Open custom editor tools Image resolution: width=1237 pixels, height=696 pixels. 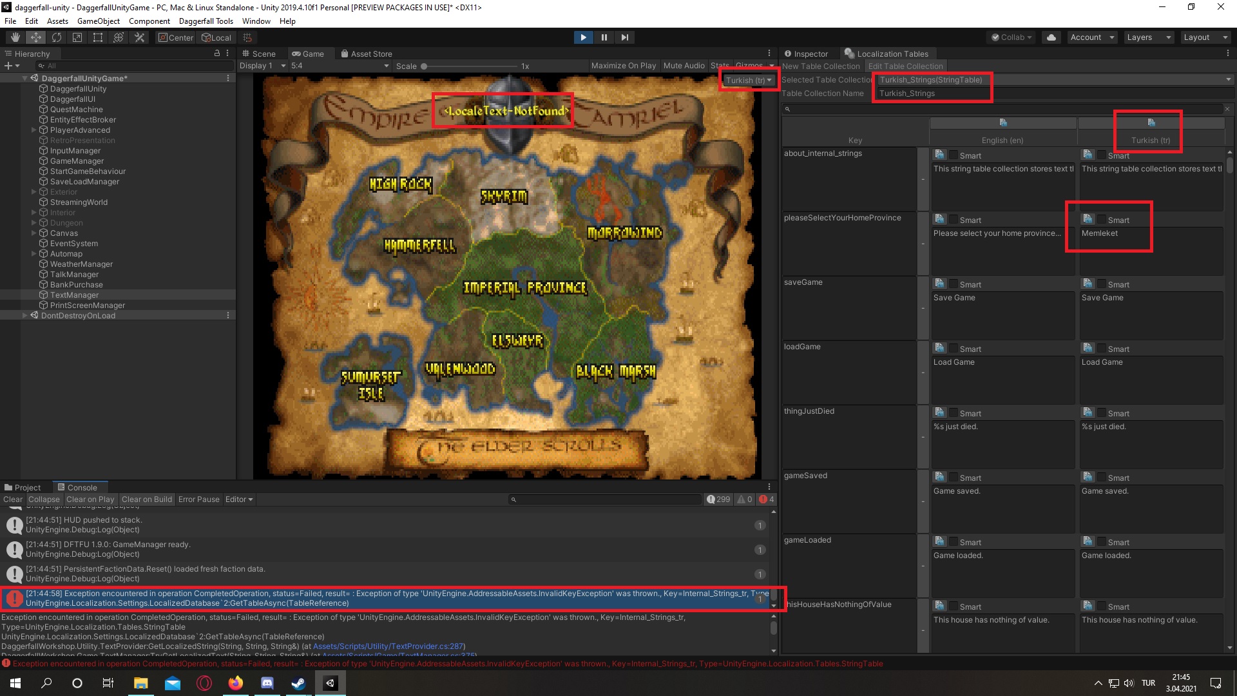(139, 37)
